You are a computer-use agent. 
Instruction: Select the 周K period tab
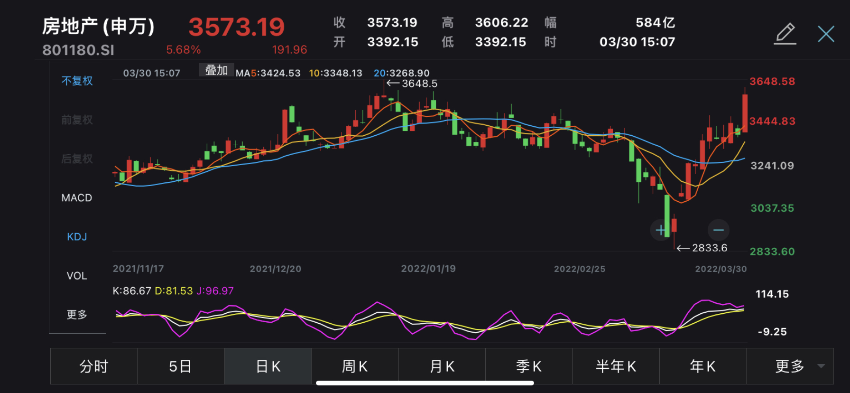click(x=355, y=366)
